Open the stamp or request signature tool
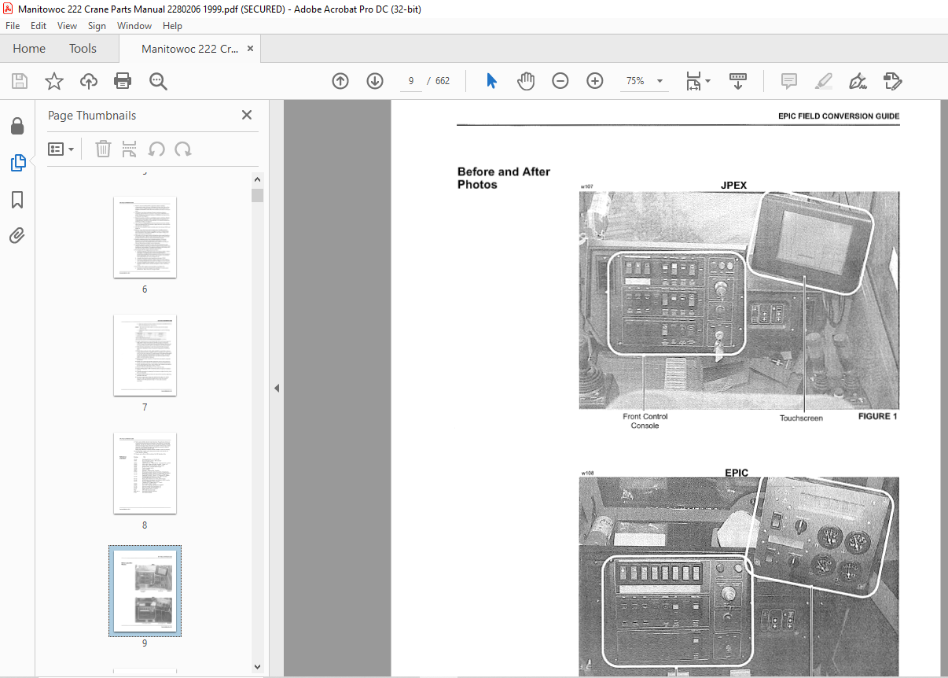The height and width of the screenshot is (678, 948). coord(892,81)
